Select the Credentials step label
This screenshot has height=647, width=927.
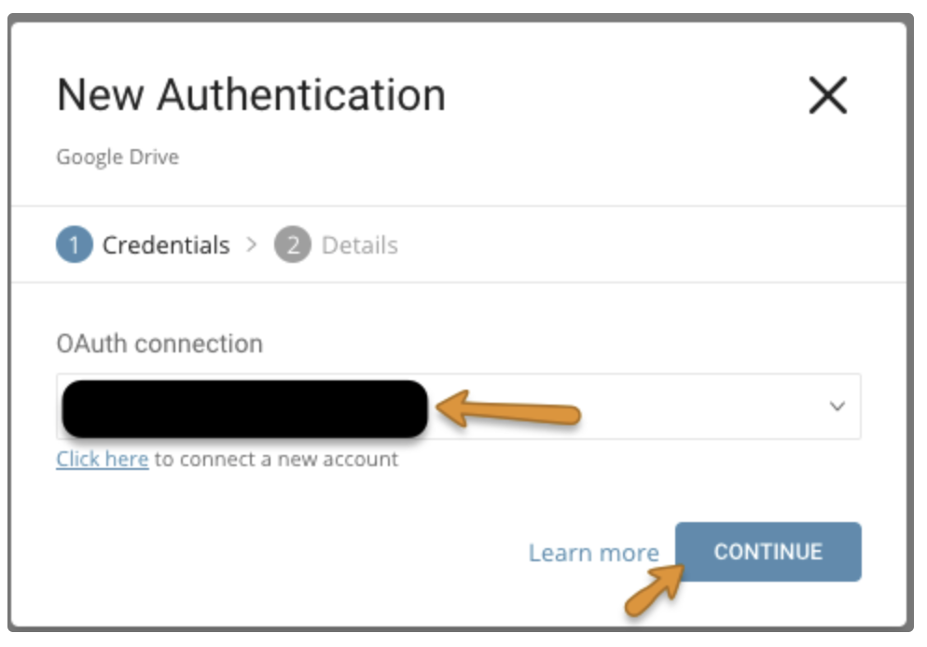click(x=165, y=246)
